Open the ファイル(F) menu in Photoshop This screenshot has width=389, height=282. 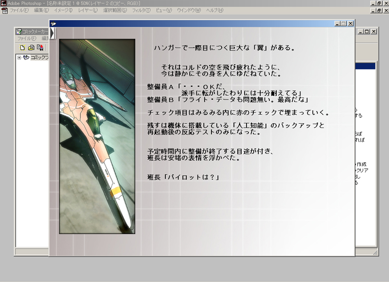tap(19, 10)
